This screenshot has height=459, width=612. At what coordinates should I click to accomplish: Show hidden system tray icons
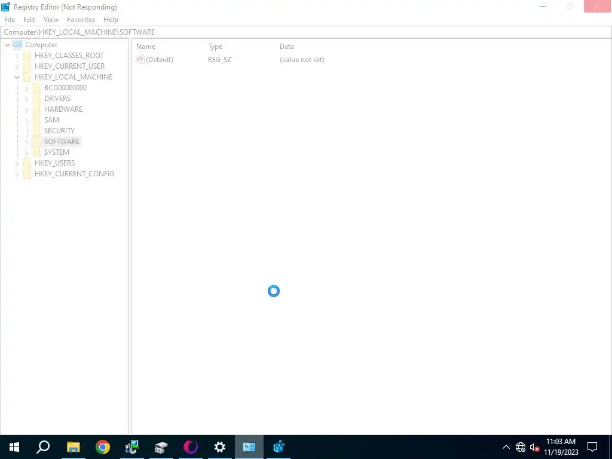pyautogui.click(x=506, y=447)
